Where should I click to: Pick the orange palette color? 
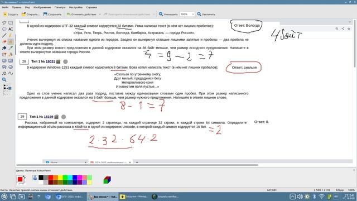click(x=55, y=178)
